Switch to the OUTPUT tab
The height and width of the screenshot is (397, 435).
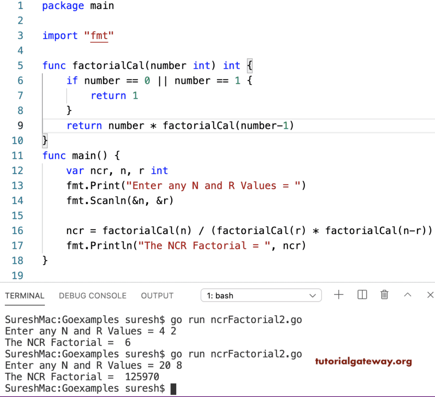(x=157, y=296)
